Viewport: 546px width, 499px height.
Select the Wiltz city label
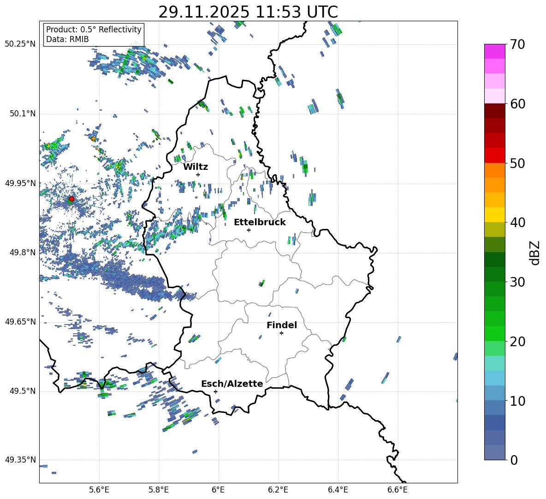click(196, 167)
